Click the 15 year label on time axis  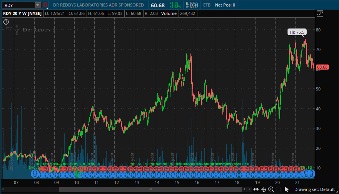click(177, 182)
